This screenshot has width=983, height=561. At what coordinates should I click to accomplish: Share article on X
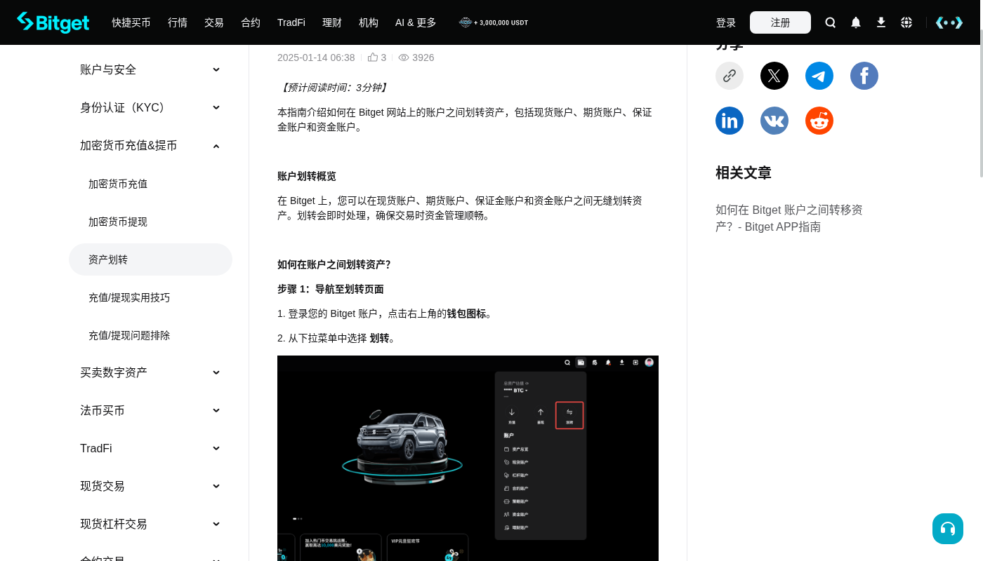(774, 76)
